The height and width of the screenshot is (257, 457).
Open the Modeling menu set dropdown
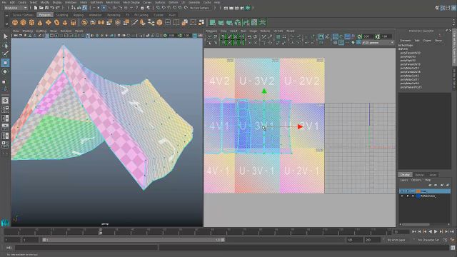(16, 8)
